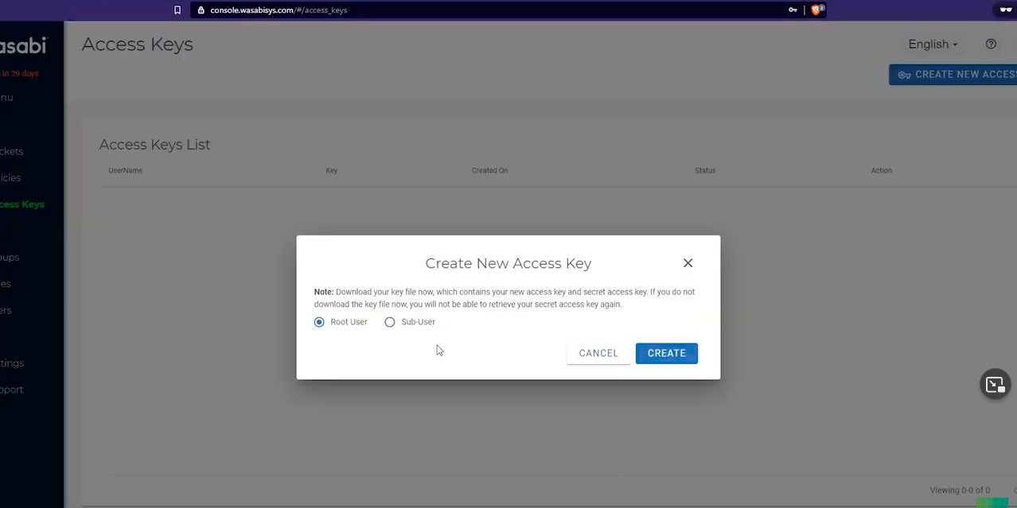1017x508 pixels.
Task: Open the help question mark icon
Action: (x=991, y=45)
